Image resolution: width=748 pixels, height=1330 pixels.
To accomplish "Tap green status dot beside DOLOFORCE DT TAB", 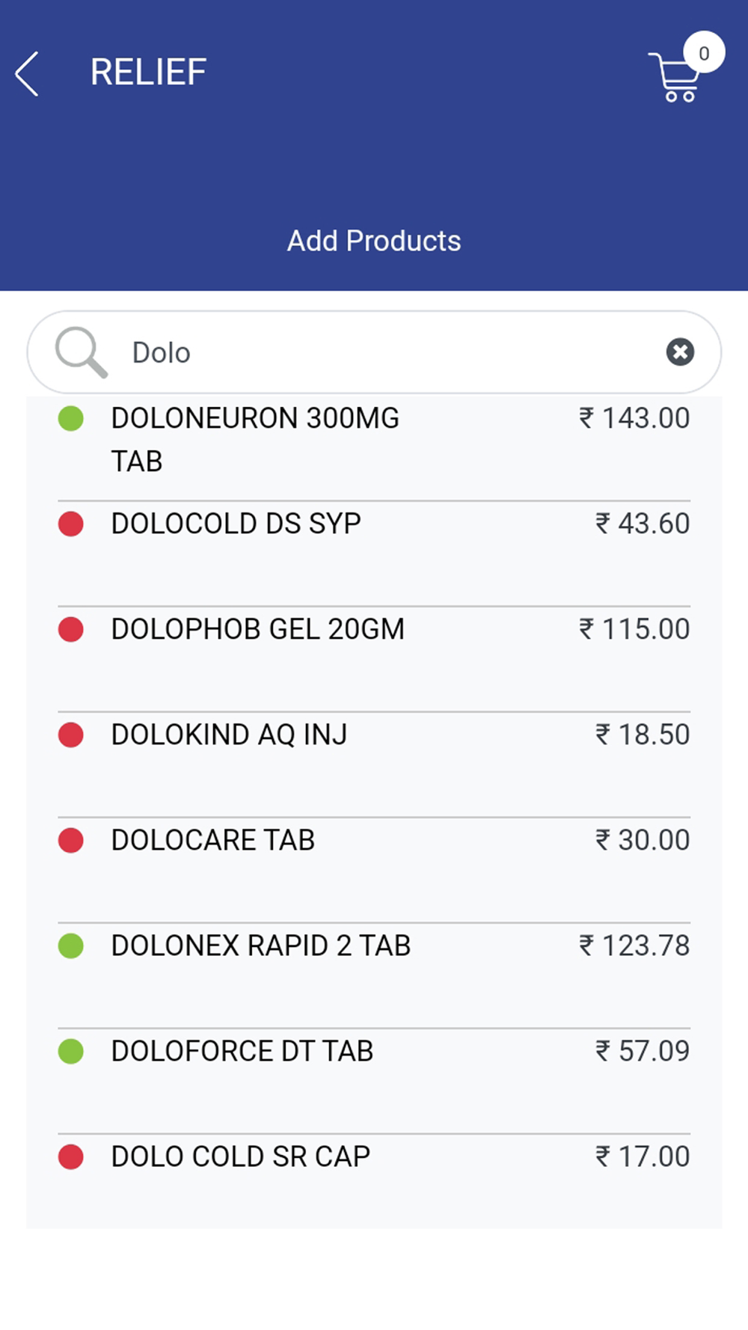I will [x=71, y=1051].
